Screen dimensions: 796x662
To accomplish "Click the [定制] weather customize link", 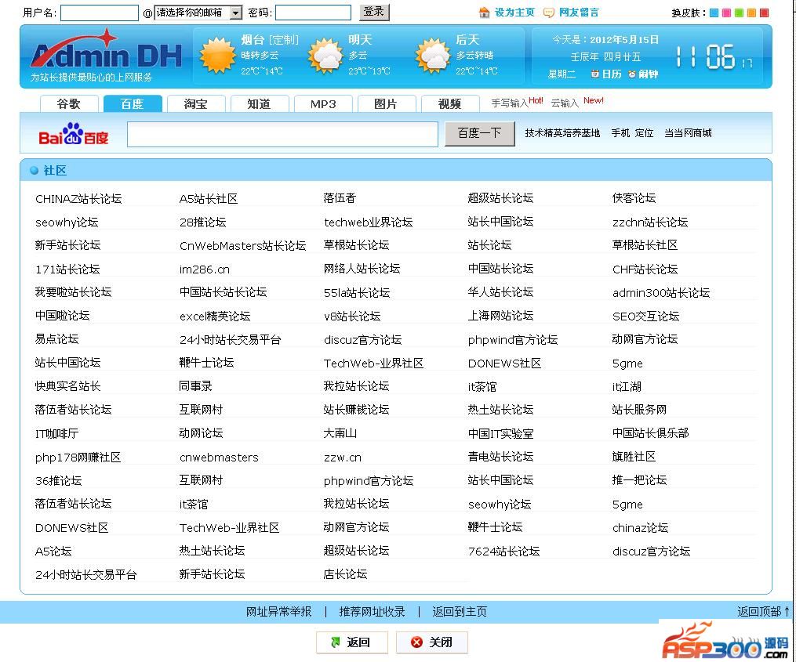I will coord(283,40).
